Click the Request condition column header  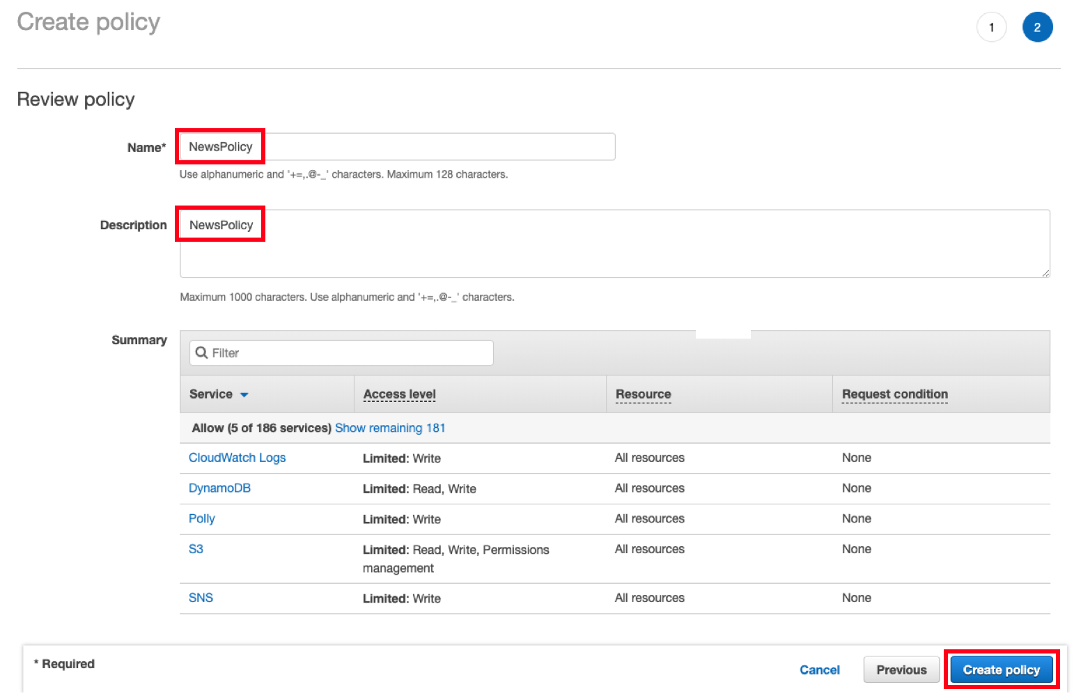pos(894,394)
